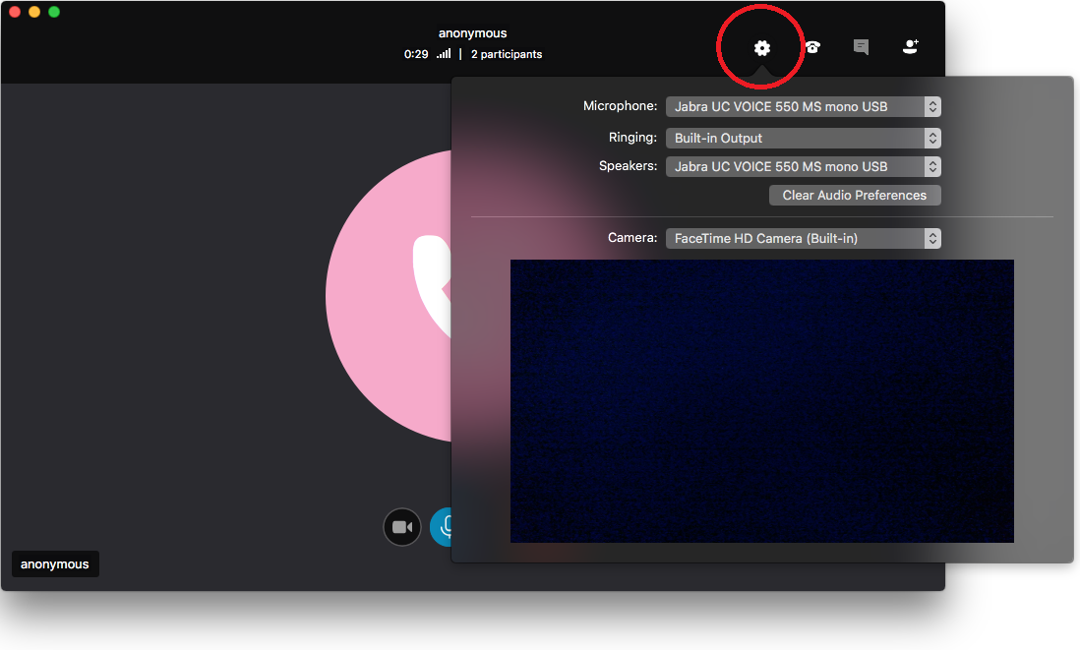The width and height of the screenshot is (1080, 650).
Task: Mute the microphone with blue button
Action: point(442,527)
